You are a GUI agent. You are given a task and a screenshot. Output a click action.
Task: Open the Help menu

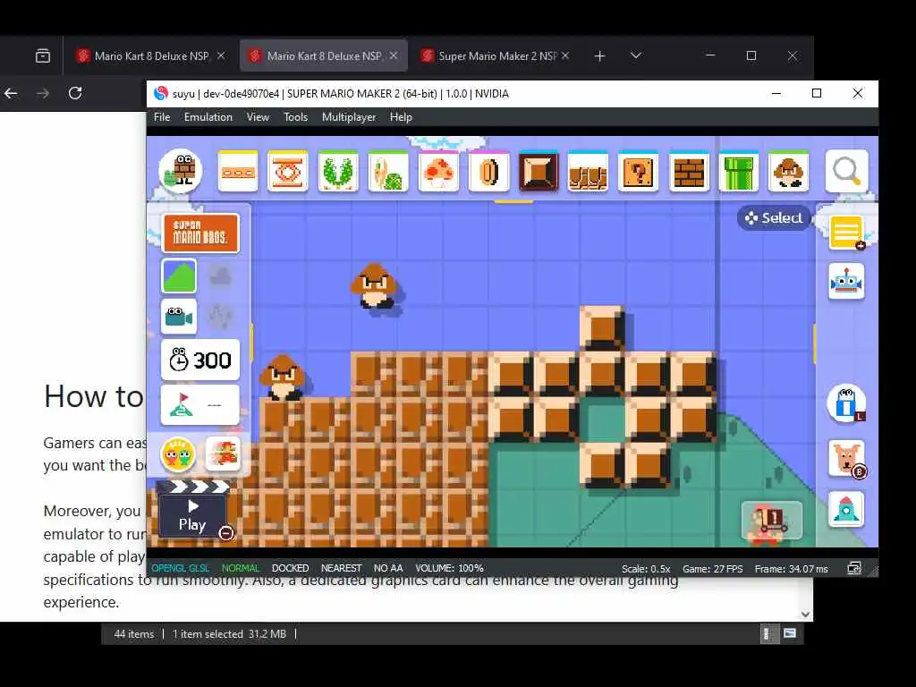(x=401, y=117)
